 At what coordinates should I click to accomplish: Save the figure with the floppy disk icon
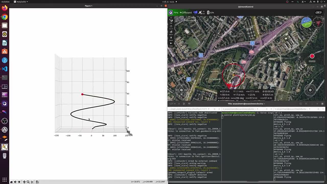(x=37, y=182)
